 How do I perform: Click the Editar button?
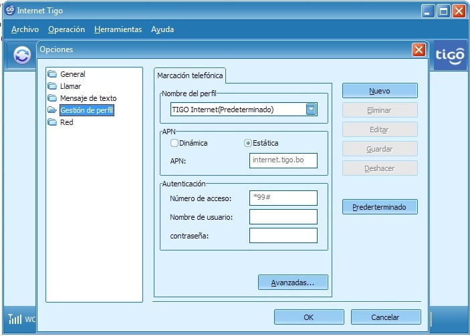(x=380, y=130)
